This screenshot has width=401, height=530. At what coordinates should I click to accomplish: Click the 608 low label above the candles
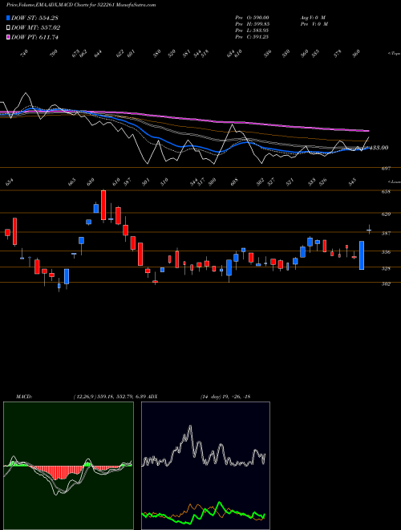[x=235, y=181]
